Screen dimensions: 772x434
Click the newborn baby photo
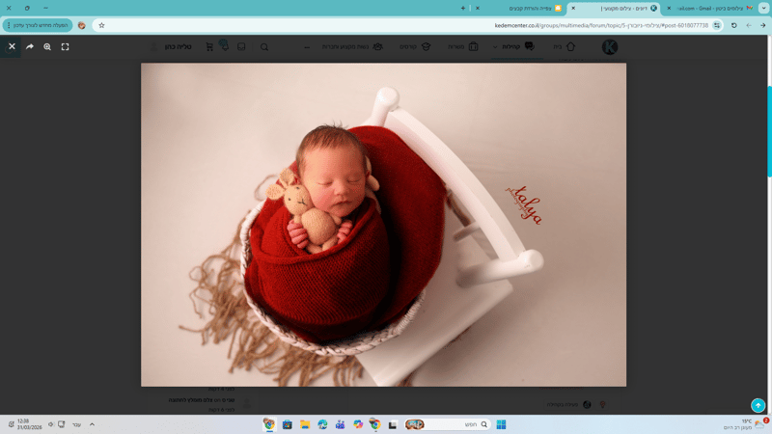click(383, 225)
